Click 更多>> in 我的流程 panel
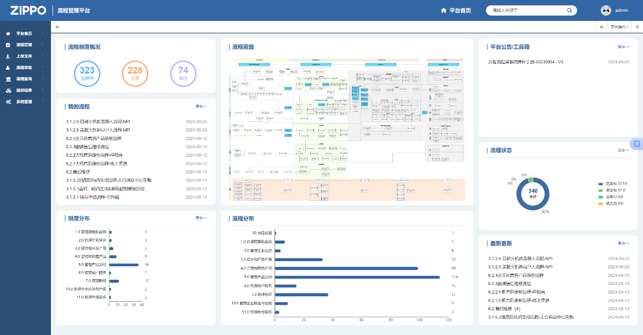This screenshot has width=643, height=335. coord(201,106)
